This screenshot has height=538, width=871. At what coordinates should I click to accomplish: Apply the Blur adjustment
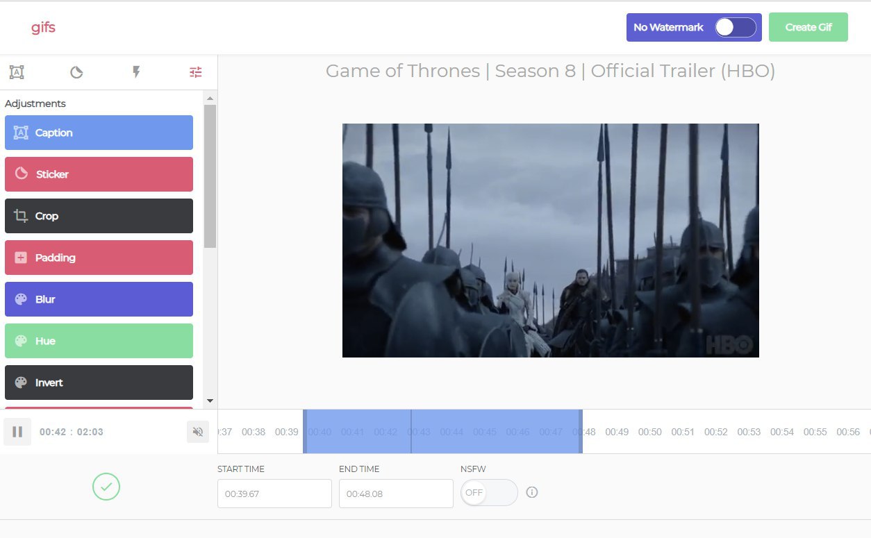(99, 299)
